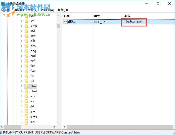Expand the .dib key chevron
This screenshot has height=135, width=175.
[21, 41]
